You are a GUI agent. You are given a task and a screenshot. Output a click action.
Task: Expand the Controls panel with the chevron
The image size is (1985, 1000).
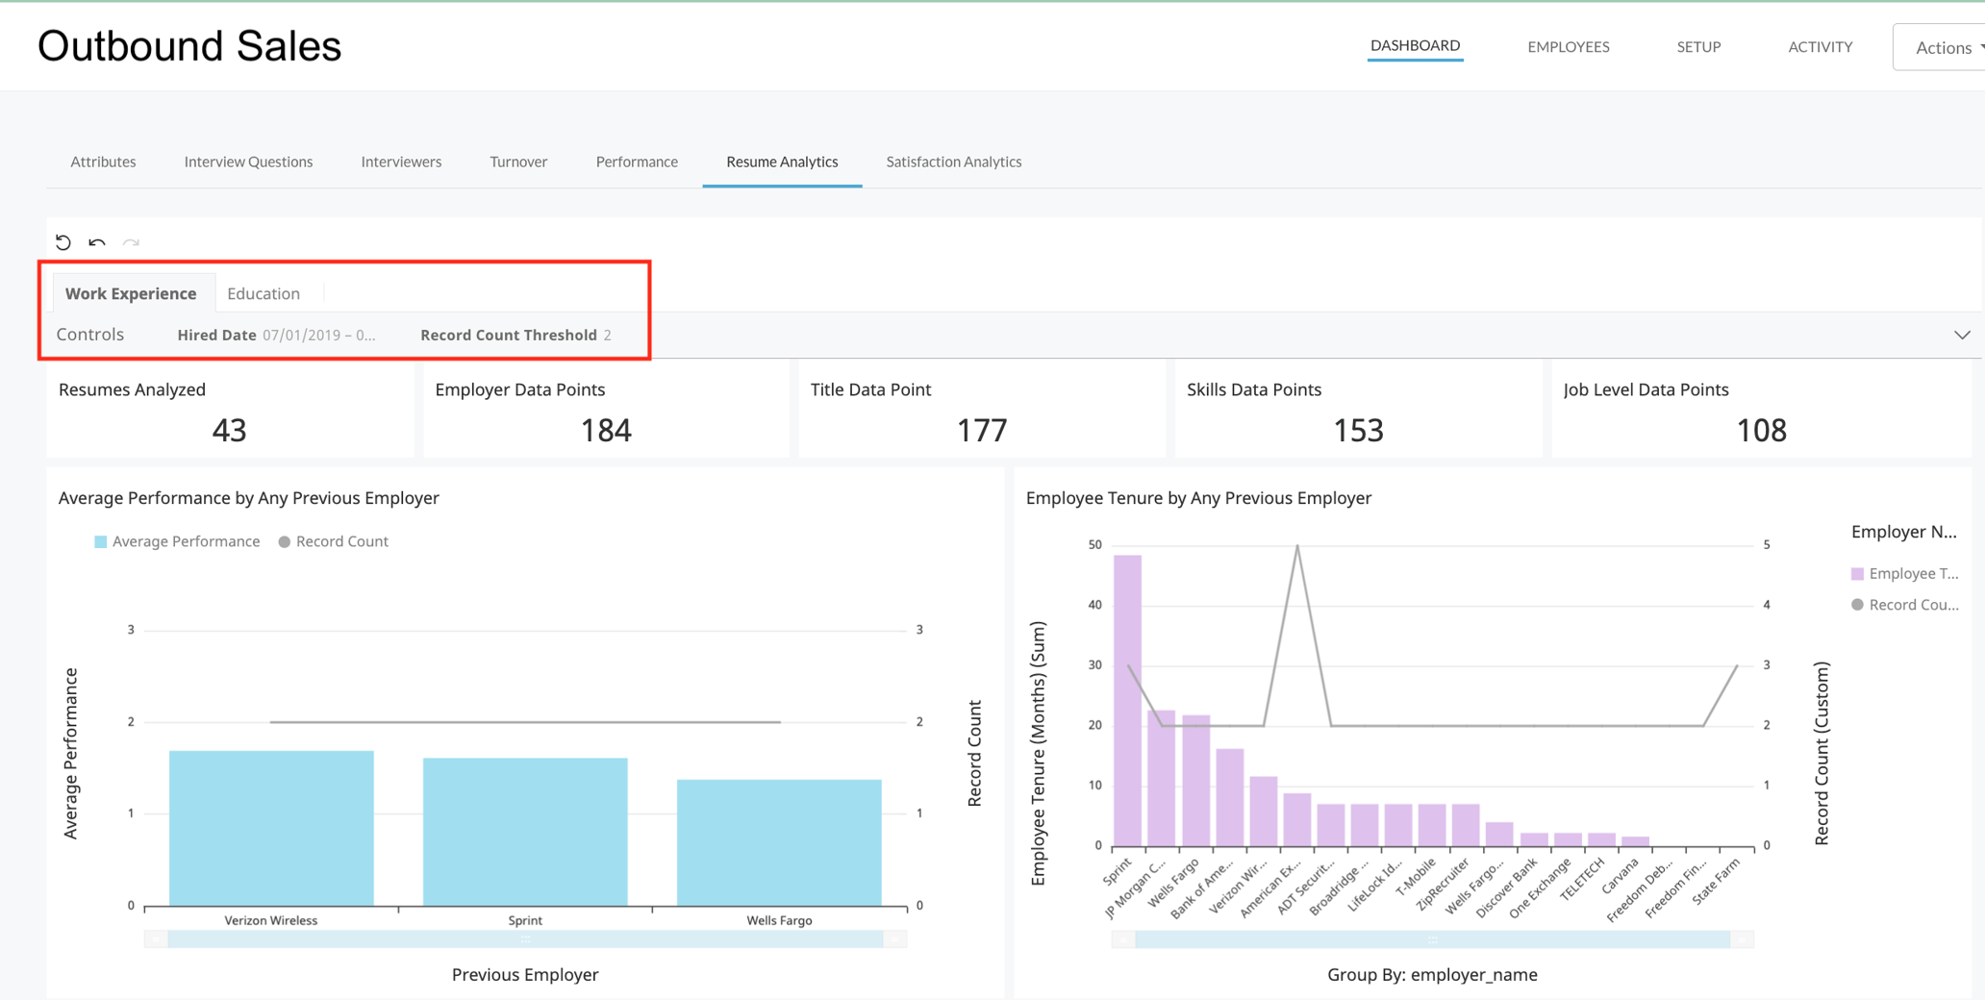pos(1962,335)
